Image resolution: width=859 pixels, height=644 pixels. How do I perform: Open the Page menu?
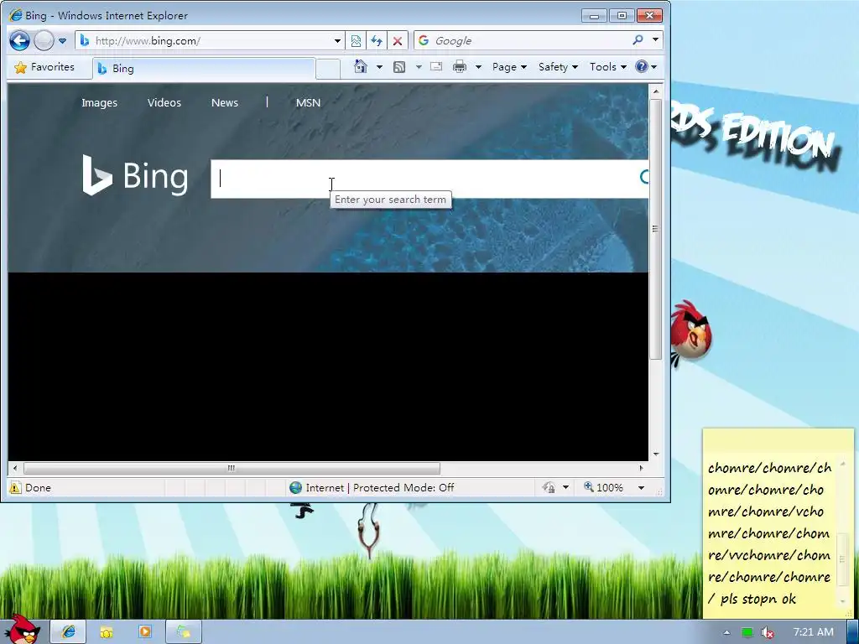[x=509, y=67]
